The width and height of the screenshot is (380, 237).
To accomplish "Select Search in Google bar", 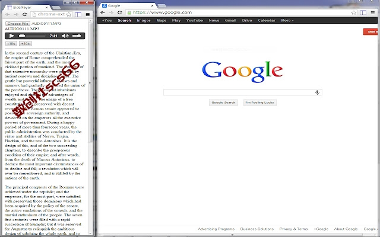I will [124, 20].
